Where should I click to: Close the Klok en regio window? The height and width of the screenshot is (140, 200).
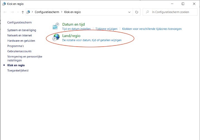tap(194, 4)
